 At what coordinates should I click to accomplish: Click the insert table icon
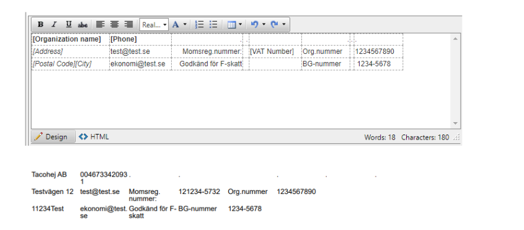pyautogui.click(x=231, y=25)
